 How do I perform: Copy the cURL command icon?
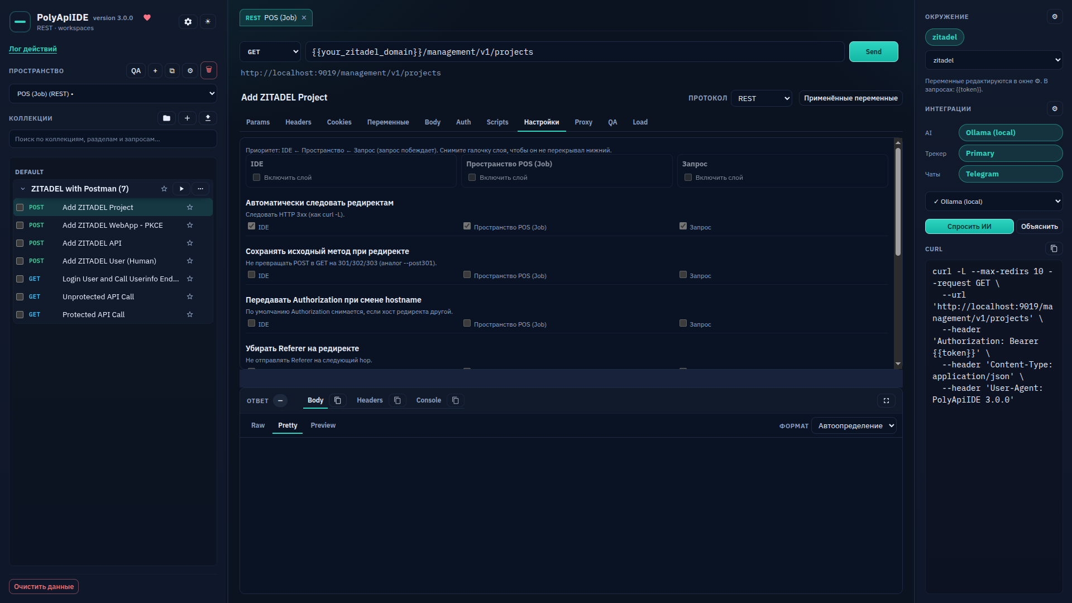click(x=1054, y=248)
